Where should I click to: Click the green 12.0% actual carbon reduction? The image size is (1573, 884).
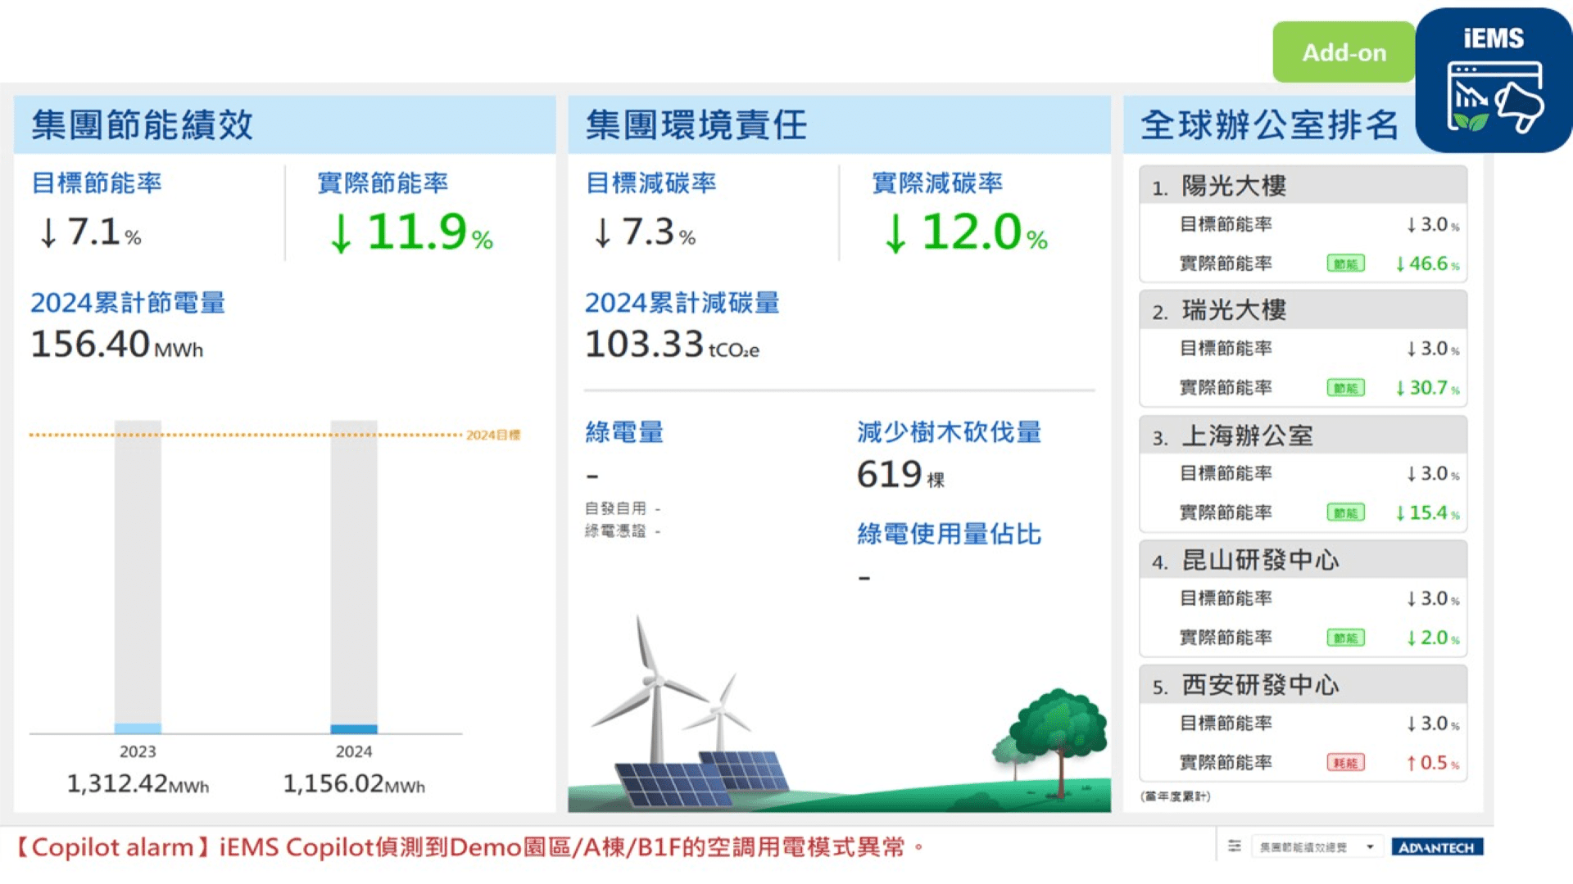tap(965, 232)
